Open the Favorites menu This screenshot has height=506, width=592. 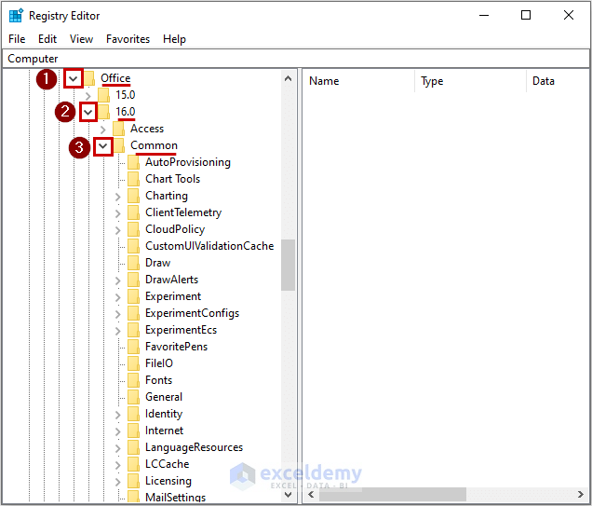(128, 39)
